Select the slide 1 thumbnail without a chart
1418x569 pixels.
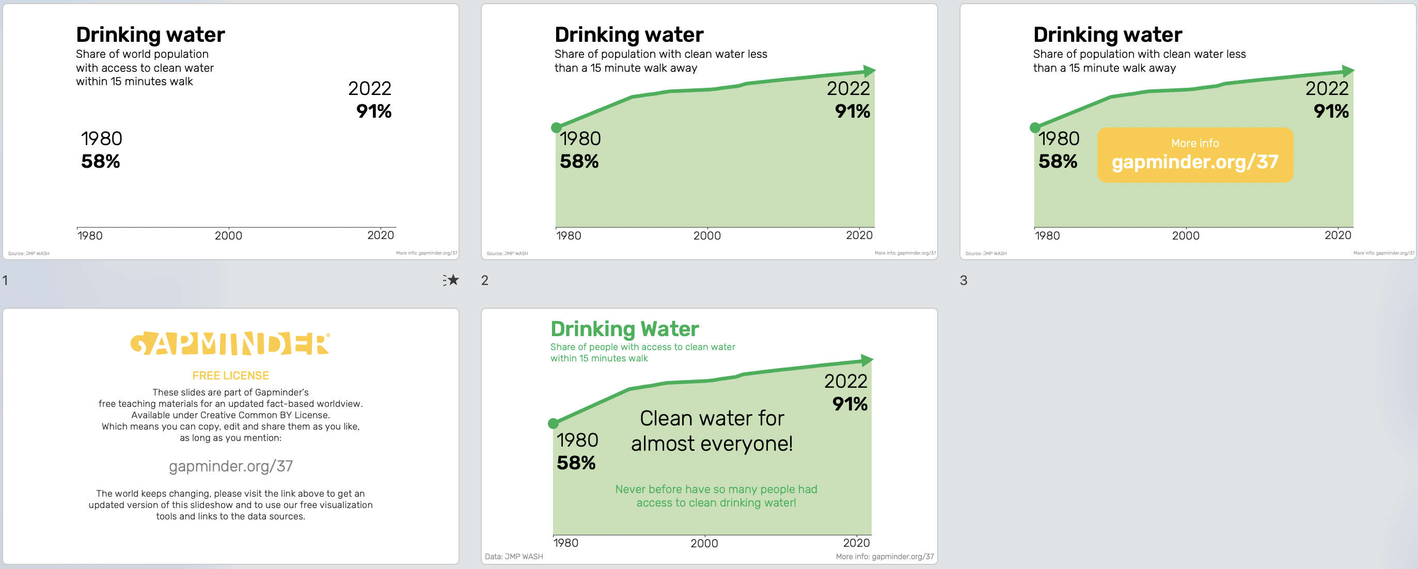pos(231,132)
